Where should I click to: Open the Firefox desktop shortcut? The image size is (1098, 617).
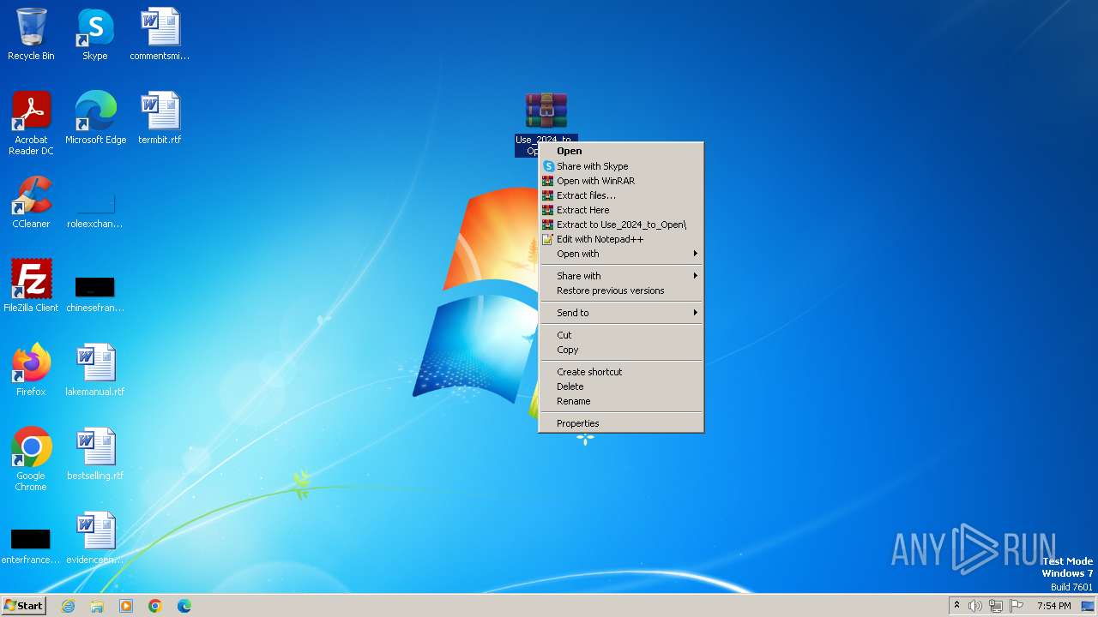(x=31, y=370)
